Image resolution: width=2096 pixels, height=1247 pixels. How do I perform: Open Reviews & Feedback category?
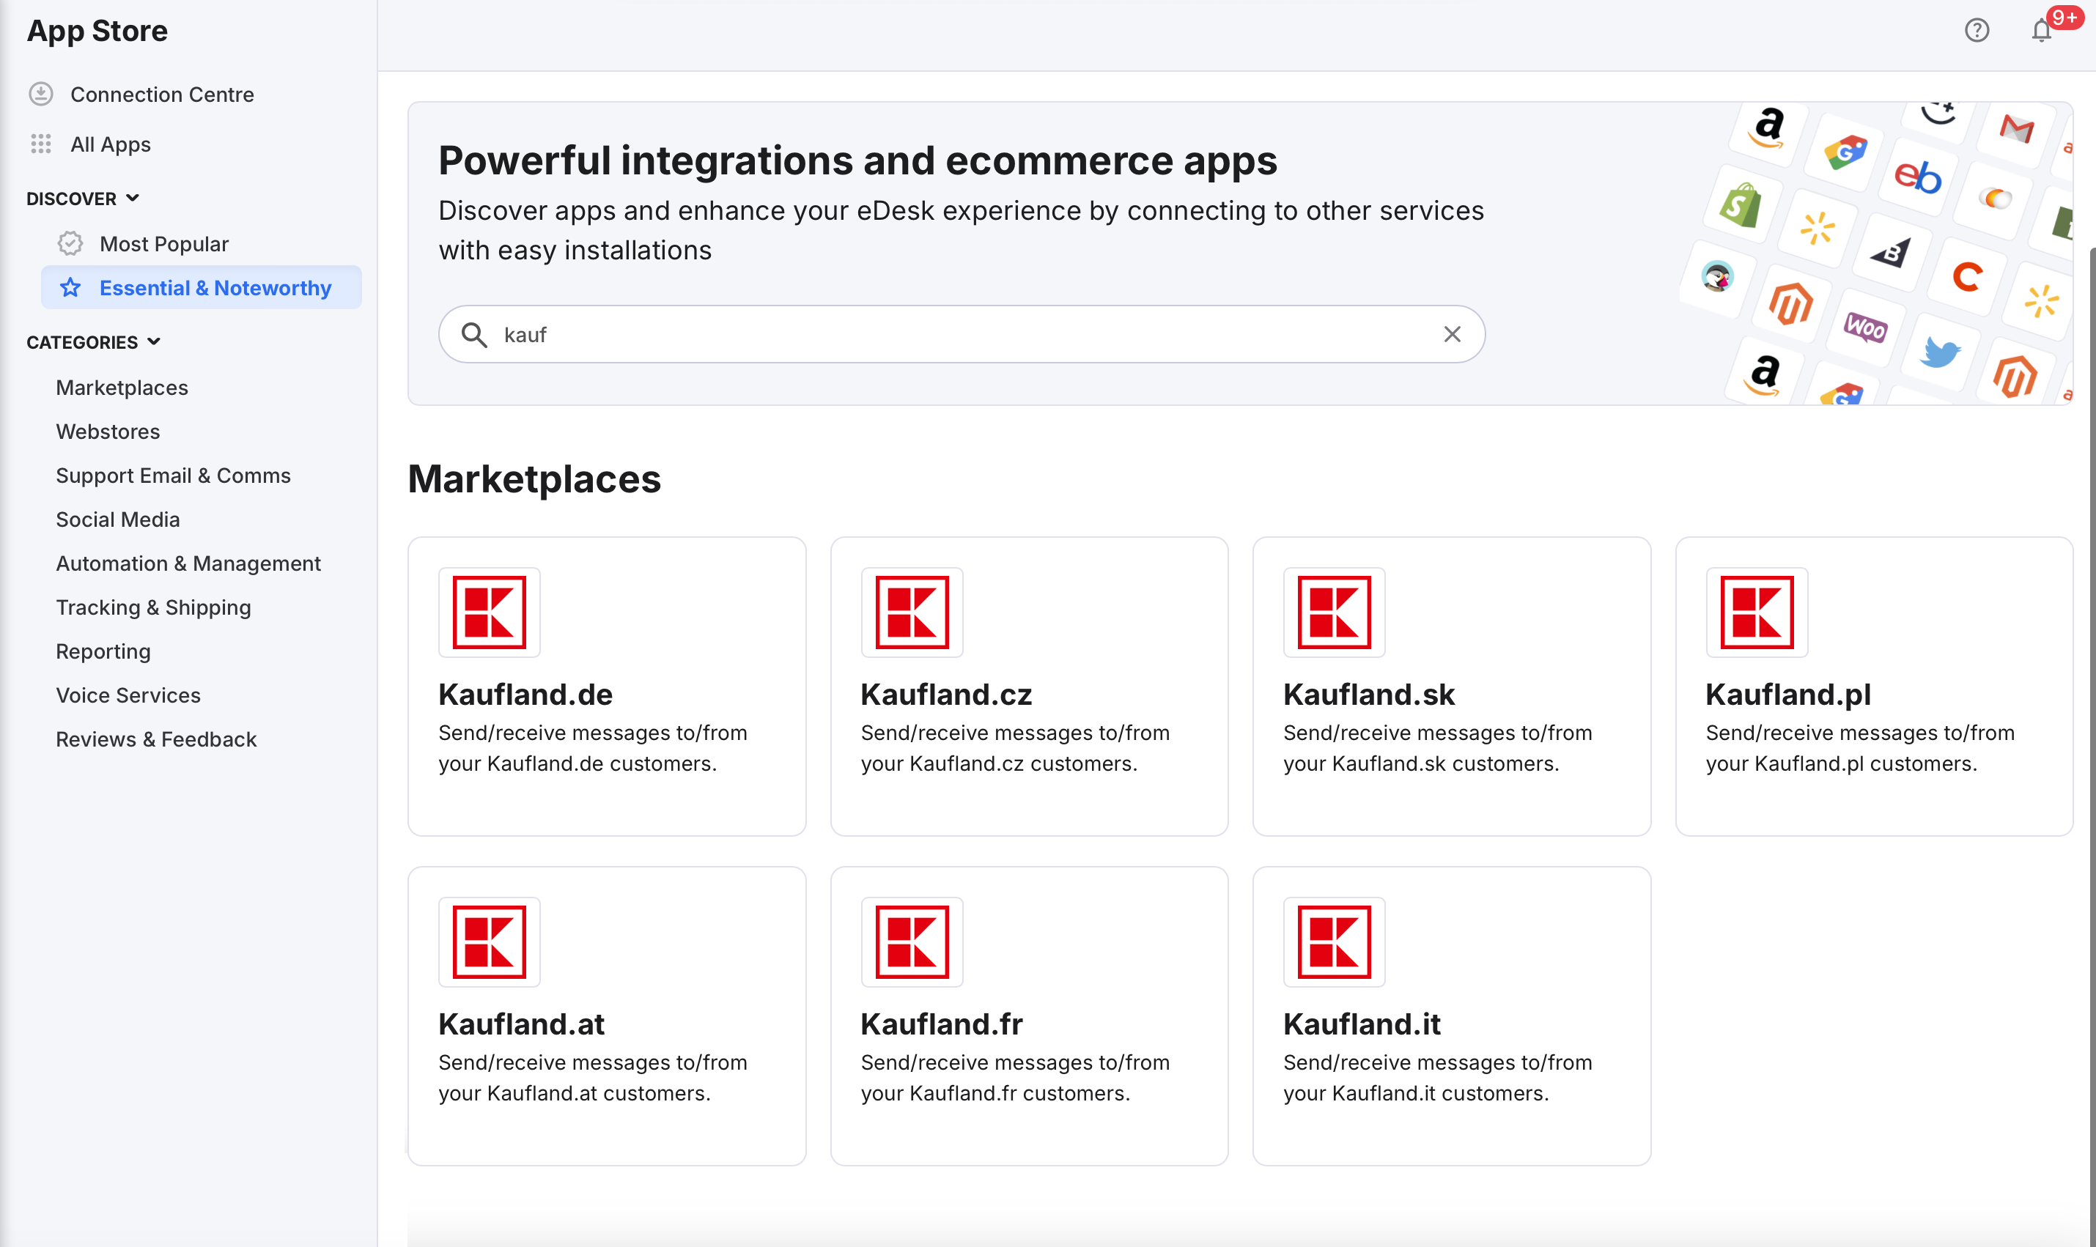point(156,739)
